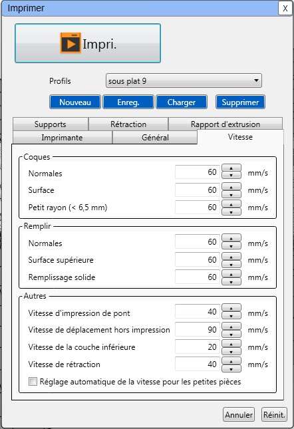Switch to the Supports tab
The width and height of the screenshot is (294, 429).
(x=51, y=124)
